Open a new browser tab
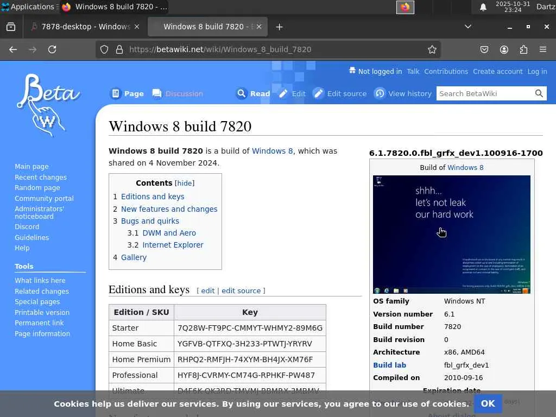Image resolution: width=556 pixels, height=417 pixels. pyautogui.click(x=279, y=27)
